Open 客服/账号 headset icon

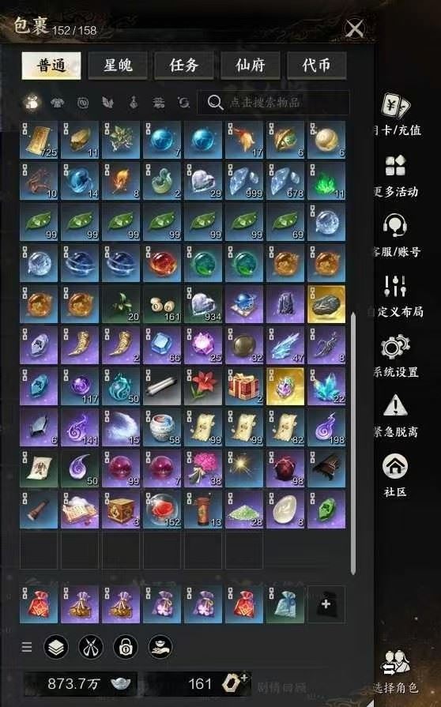point(395,224)
